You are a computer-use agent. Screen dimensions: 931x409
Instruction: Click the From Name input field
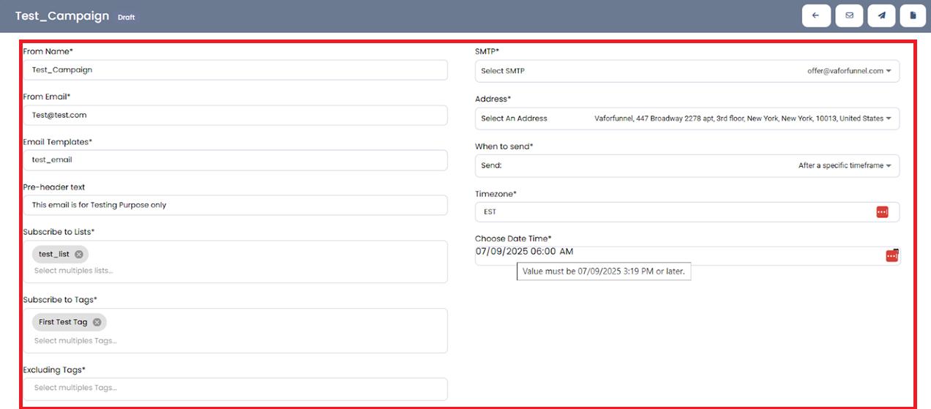click(x=235, y=70)
